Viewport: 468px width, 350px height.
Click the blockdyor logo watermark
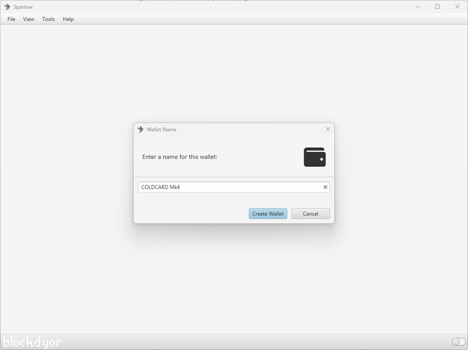(x=31, y=342)
